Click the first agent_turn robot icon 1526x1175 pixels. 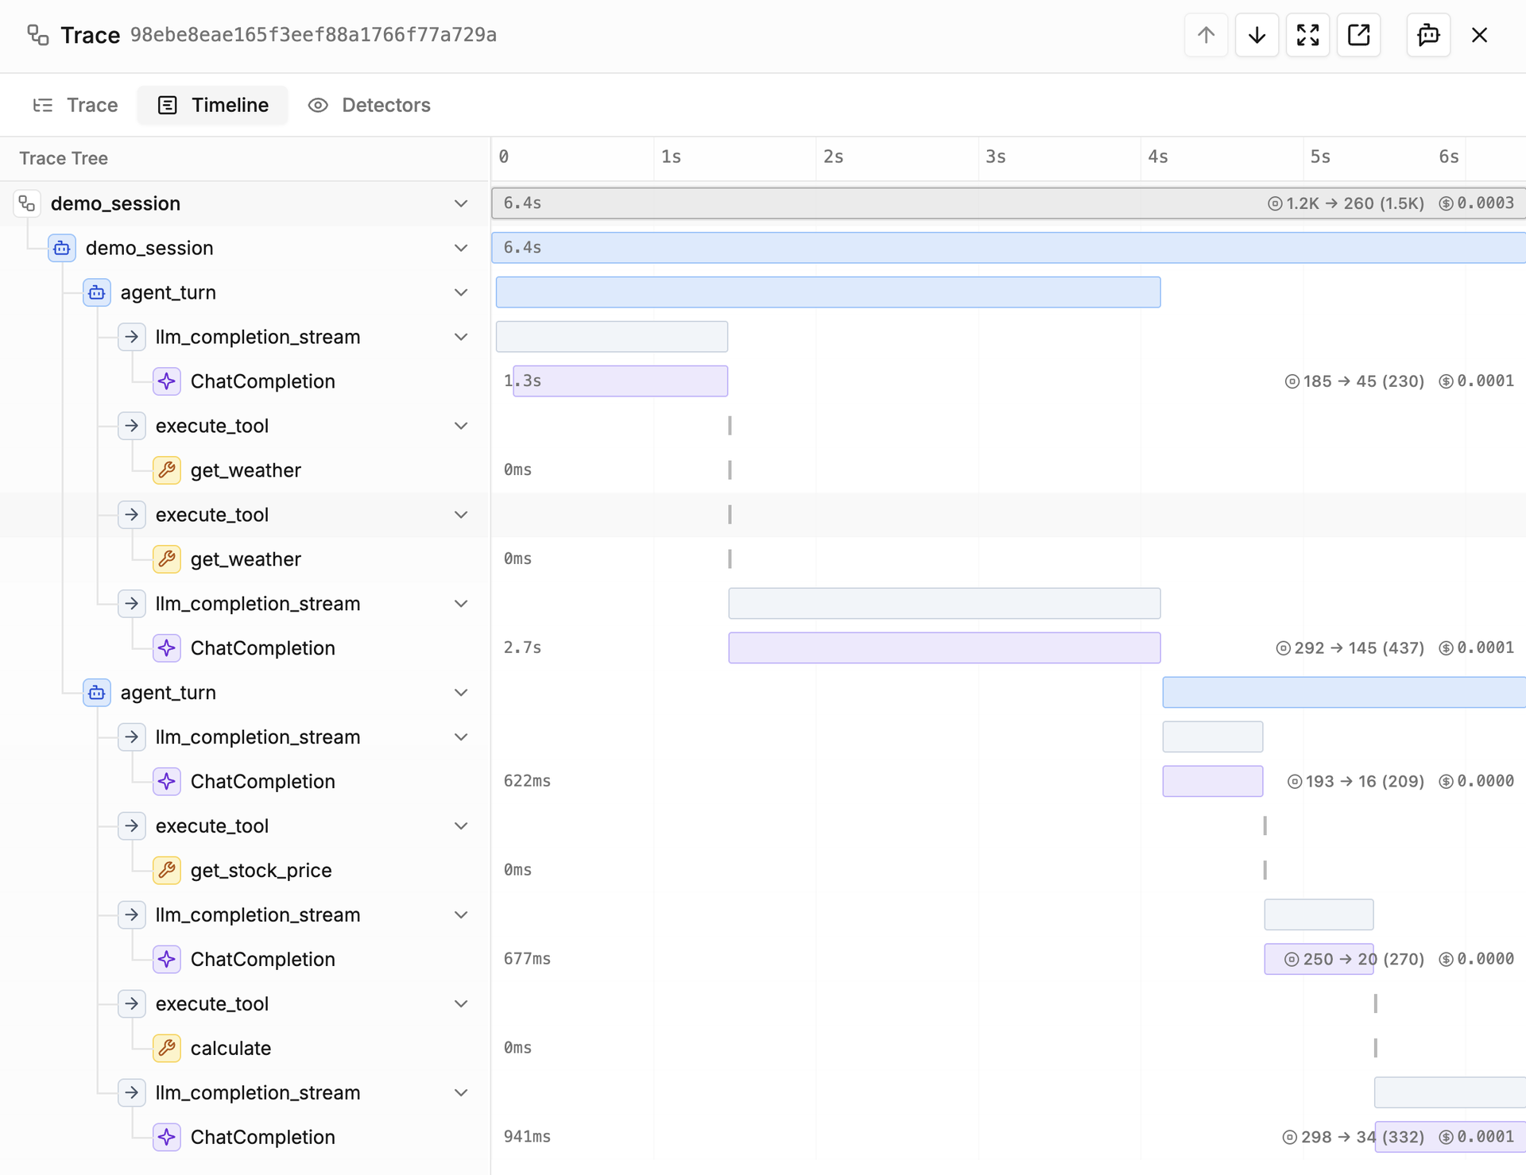pos(96,292)
